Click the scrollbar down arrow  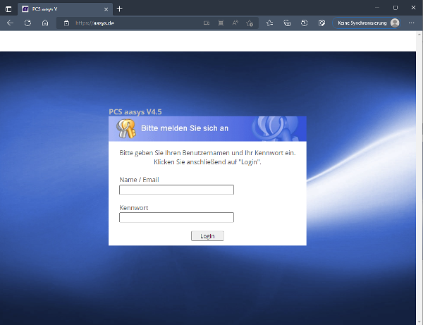point(419,321)
